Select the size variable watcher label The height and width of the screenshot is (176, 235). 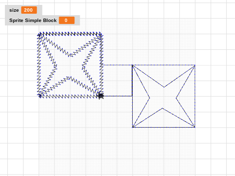[14, 10]
